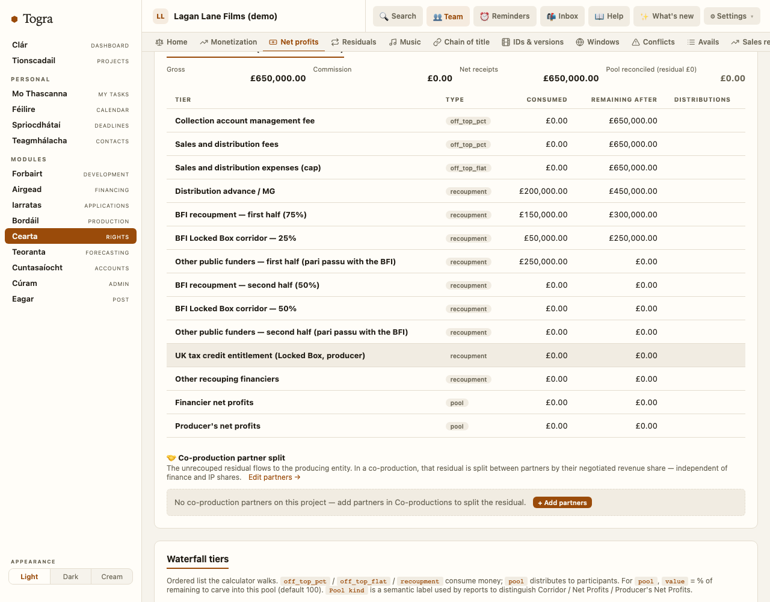770x602 pixels.
Task: Click the loop arrows icon beside Residuals
Action: tap(335, 42)
